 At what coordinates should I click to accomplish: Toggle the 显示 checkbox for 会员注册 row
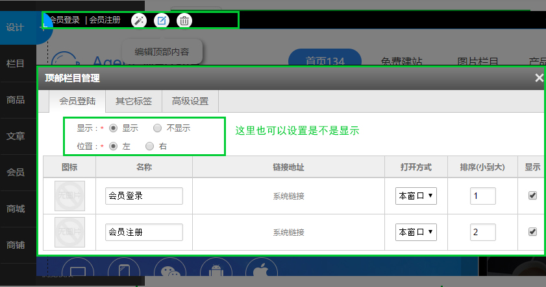(x=533, y=231)
